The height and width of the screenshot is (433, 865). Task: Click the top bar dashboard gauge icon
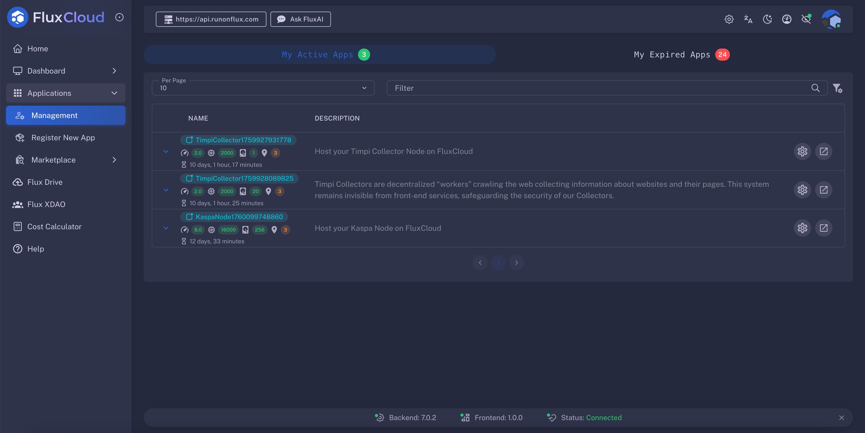pos(786,19)
